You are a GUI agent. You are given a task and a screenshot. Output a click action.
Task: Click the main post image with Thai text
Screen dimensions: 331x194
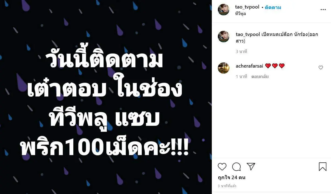(106, 97)
